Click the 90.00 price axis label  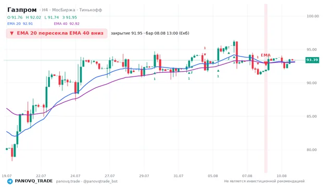click(x=312, y=83)
